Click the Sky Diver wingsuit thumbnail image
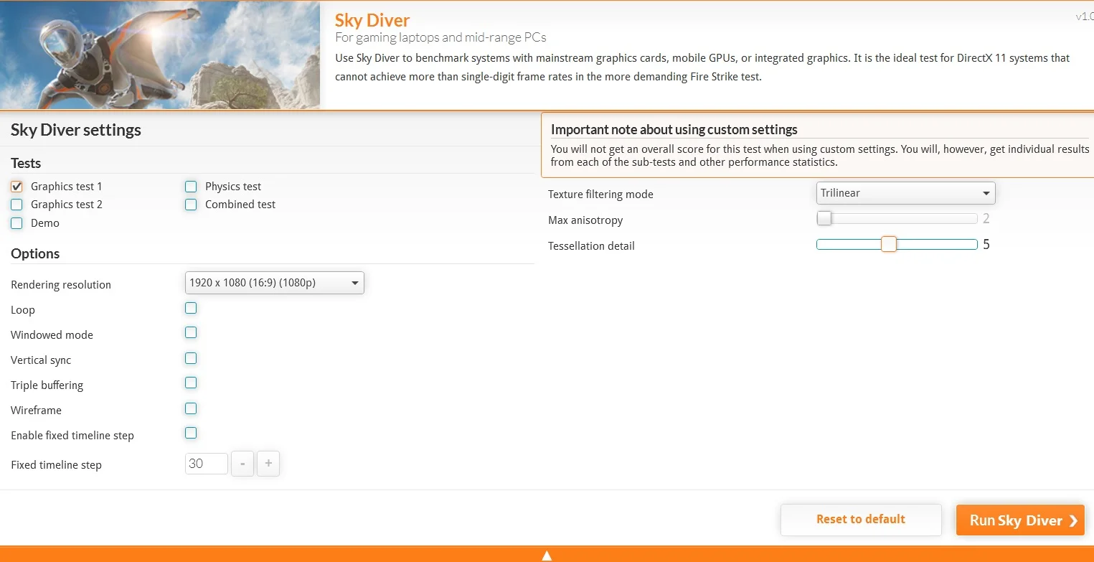 coord(160,55)
